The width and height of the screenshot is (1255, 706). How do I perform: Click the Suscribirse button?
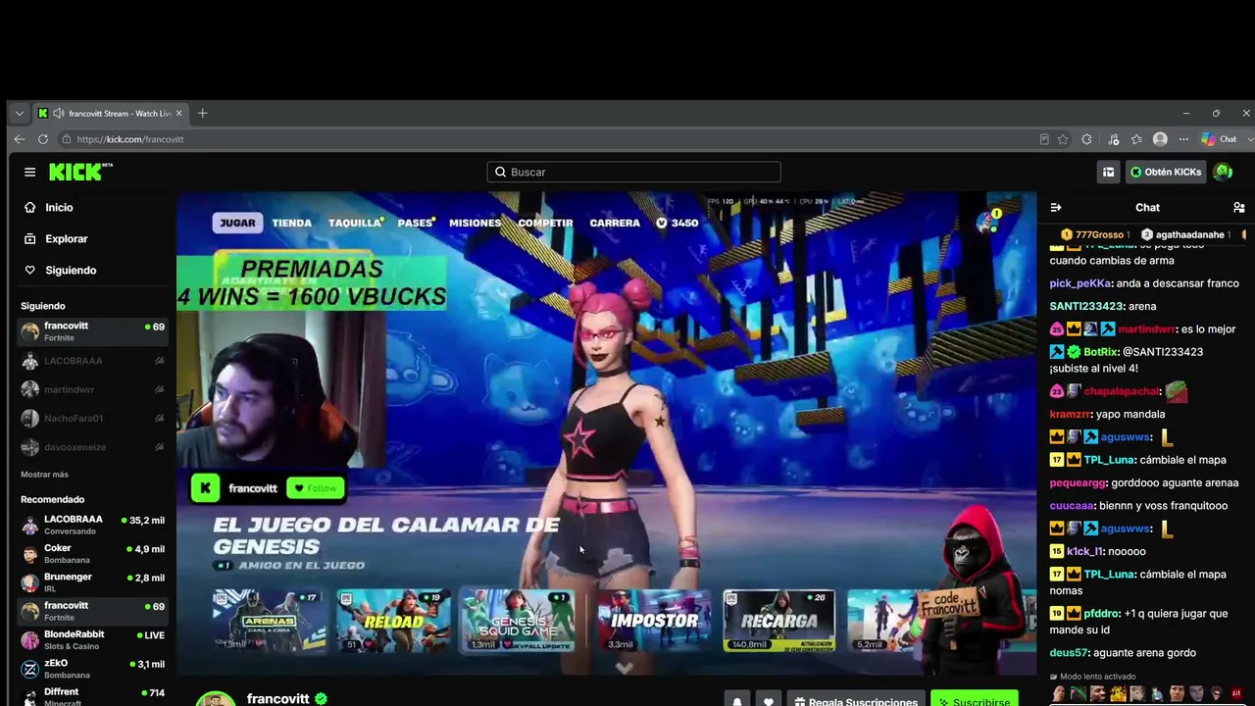tap(974, 701)
